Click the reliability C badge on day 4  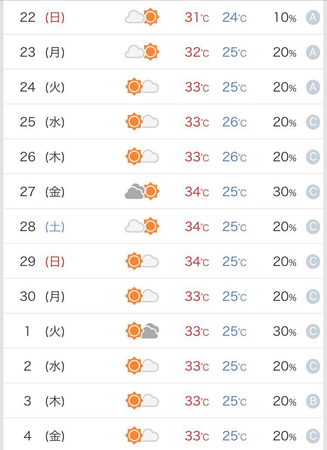point(313,436)
